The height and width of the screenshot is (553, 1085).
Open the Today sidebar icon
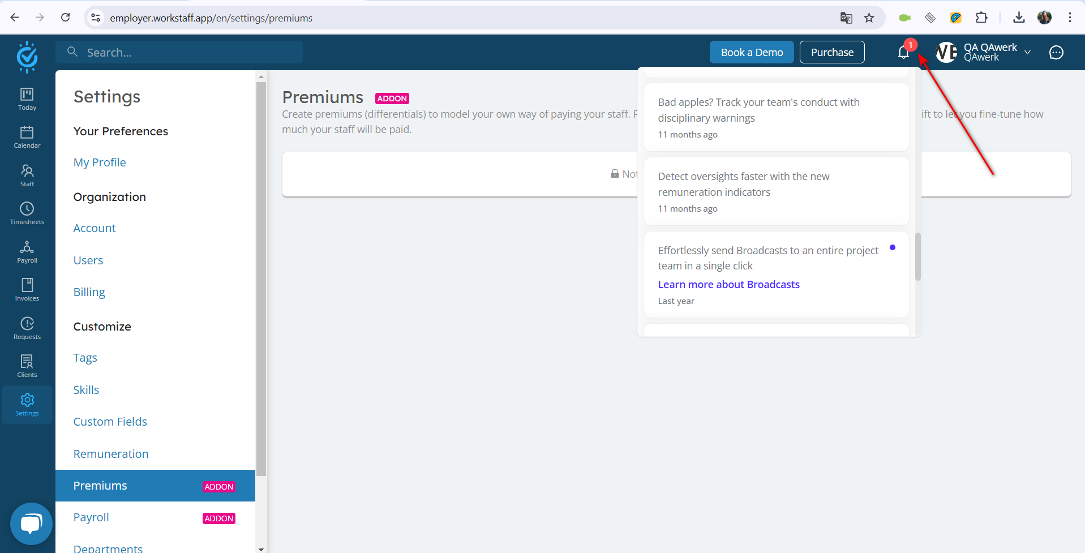pyautogui.click(x=27, y=99)
